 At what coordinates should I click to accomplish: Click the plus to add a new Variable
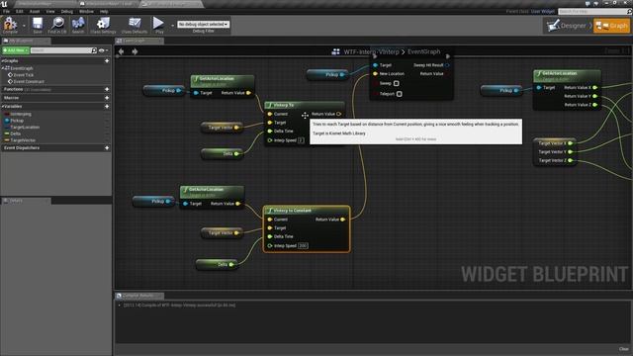(107, 107)
